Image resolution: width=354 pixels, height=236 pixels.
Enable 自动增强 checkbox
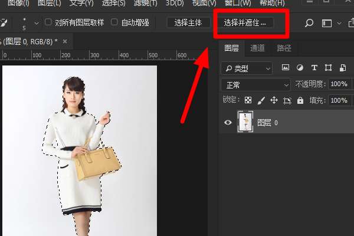tap(114, 22)
